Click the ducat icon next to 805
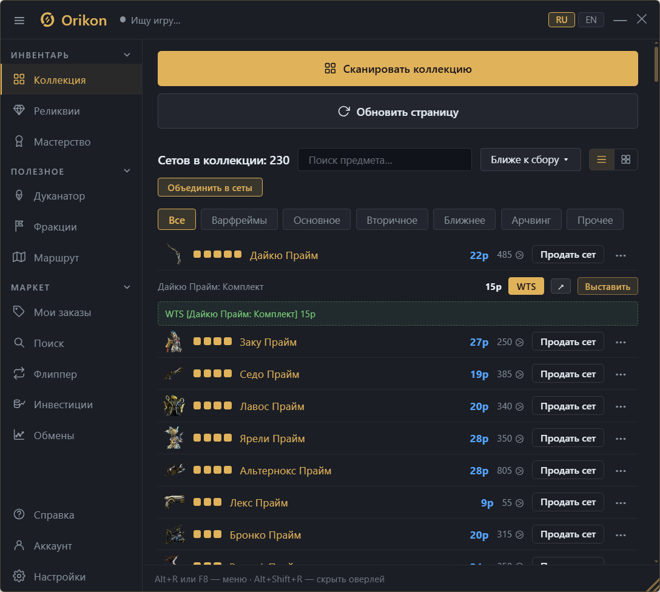 tap(520, 471)
